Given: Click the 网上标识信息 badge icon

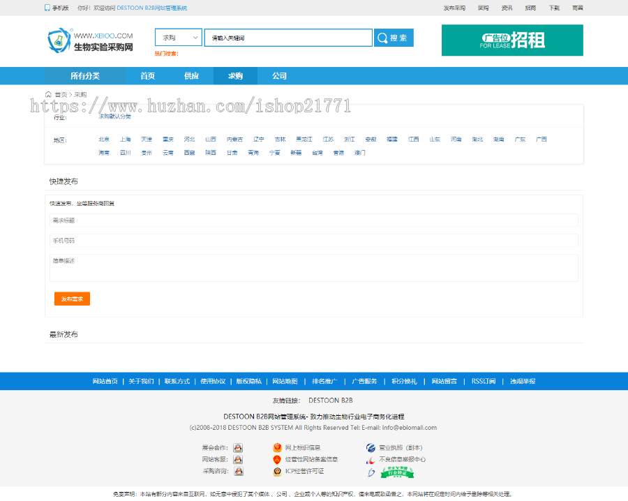Looking at the screenshot, I should [276, 447].
